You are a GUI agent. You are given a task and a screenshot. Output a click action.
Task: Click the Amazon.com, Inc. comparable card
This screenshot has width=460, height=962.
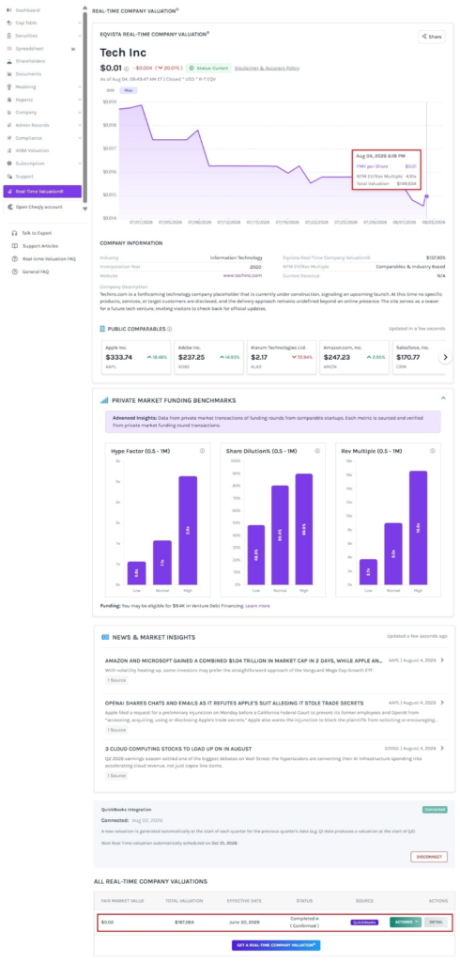(354, 357)
